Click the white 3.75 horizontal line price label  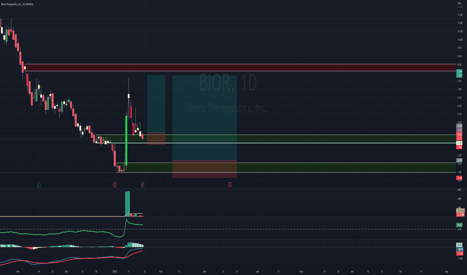(x=459, y=143)
